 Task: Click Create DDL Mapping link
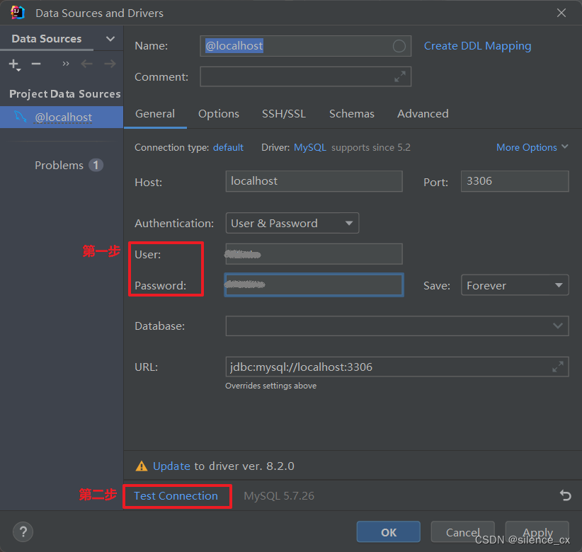pos(477,46)
